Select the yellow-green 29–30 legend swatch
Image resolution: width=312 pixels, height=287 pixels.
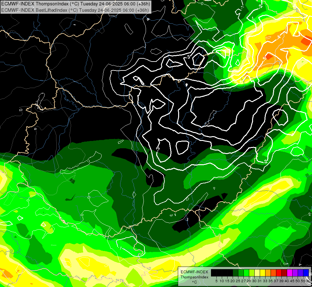[x=252, y=273]
